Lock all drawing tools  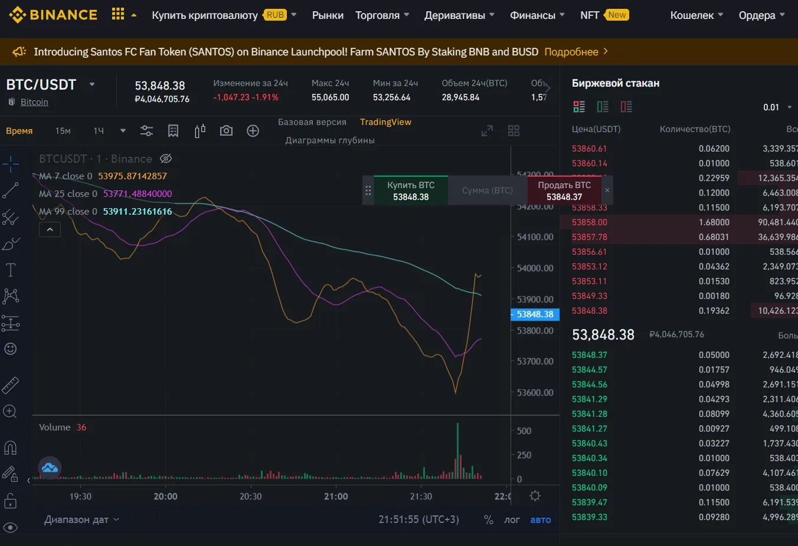tap(11, 501)
